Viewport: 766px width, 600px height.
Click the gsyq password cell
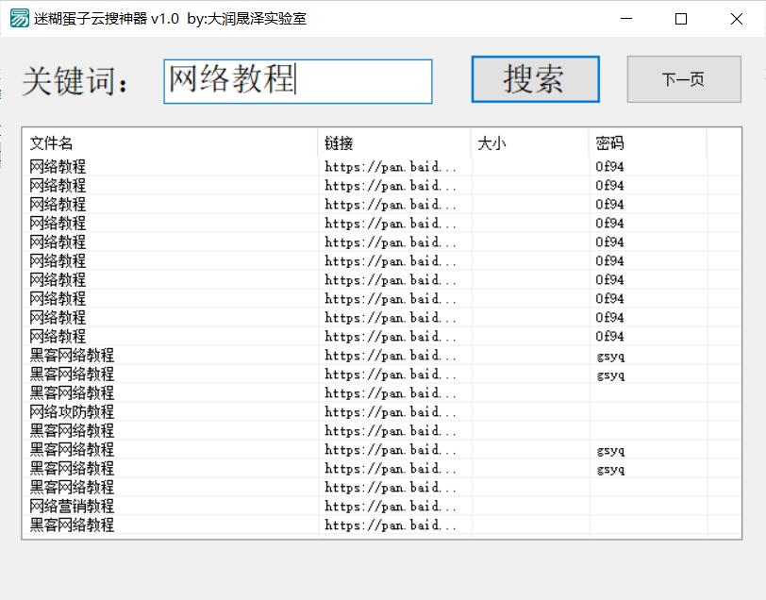609,355
